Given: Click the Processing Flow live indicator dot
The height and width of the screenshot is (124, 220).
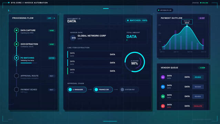Looking at the screenshot, I should click(x=54, y=18).
